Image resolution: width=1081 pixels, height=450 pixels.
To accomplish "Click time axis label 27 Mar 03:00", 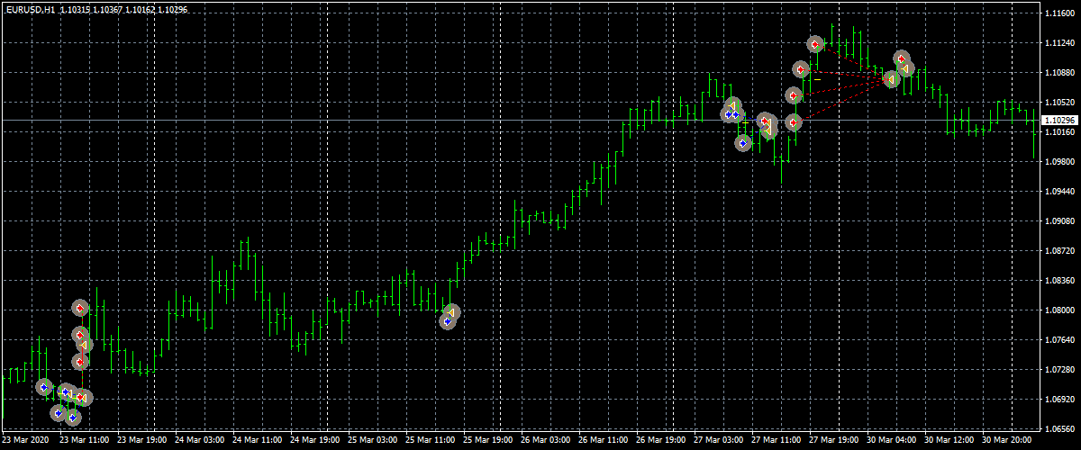I will tap(719, 441).
